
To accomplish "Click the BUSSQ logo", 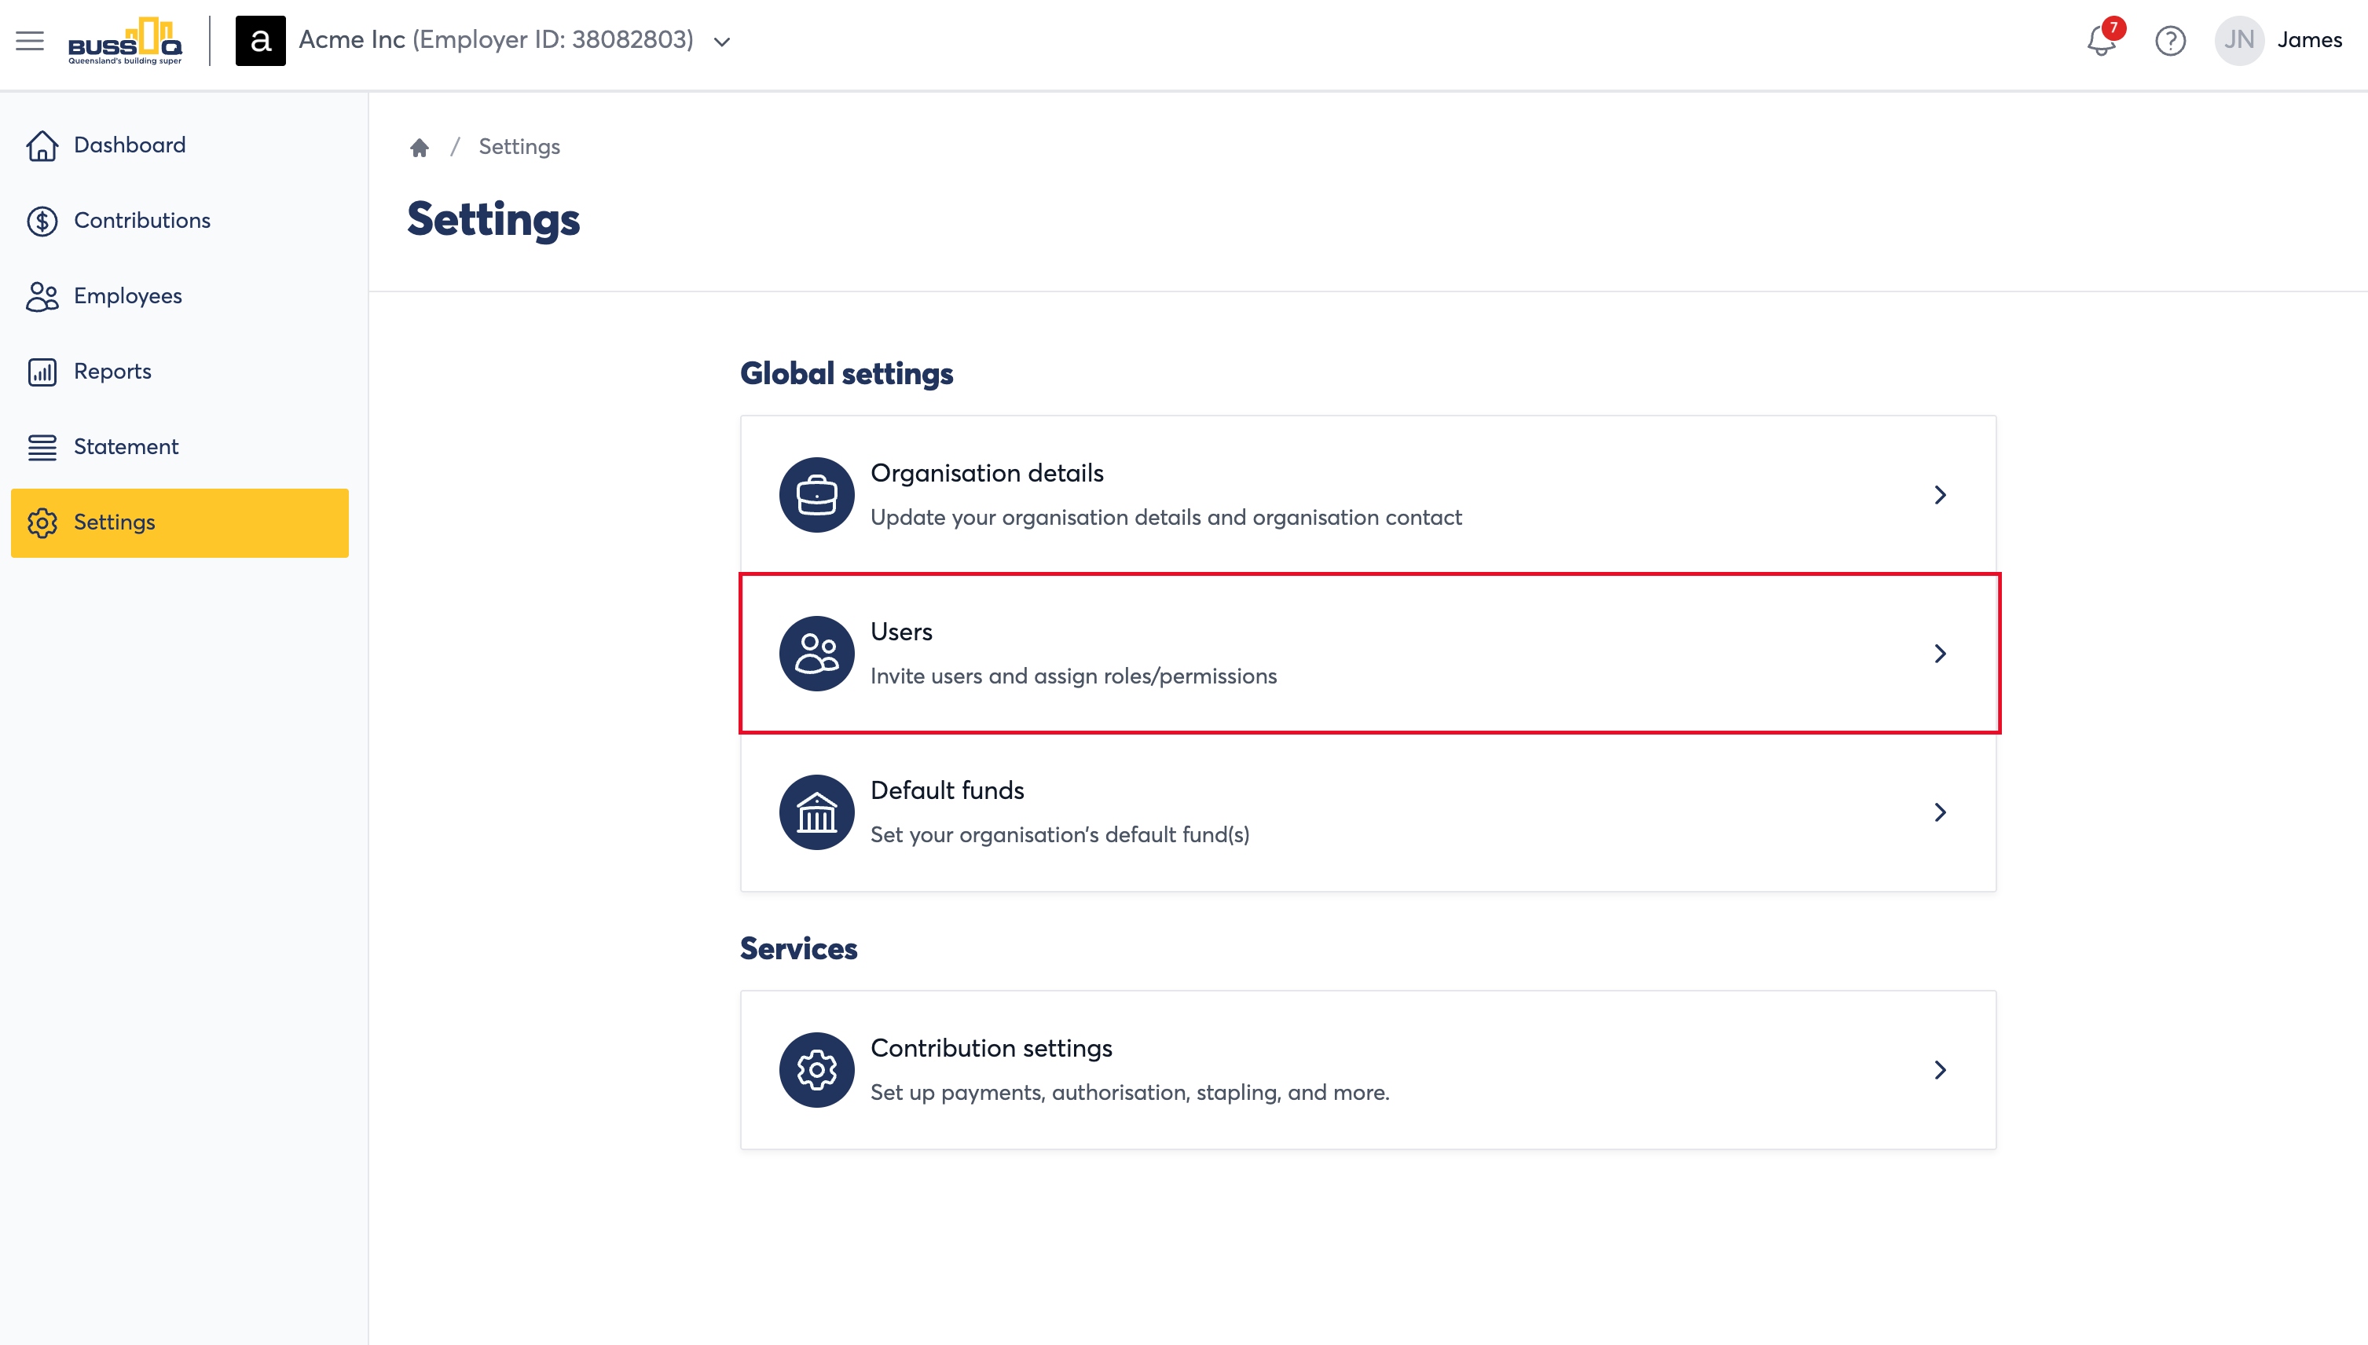I will [x=125, y=41].
